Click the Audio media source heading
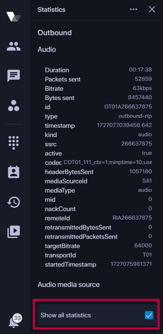The height and width of the screenshot is (334, 163). 69,285
